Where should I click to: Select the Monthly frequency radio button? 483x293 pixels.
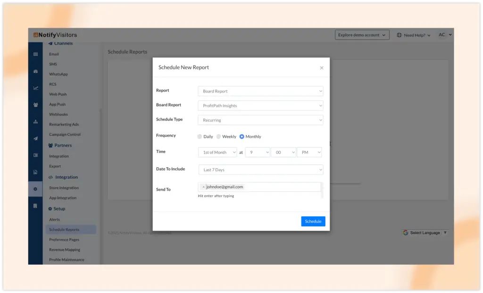click(x=242, y=137)
